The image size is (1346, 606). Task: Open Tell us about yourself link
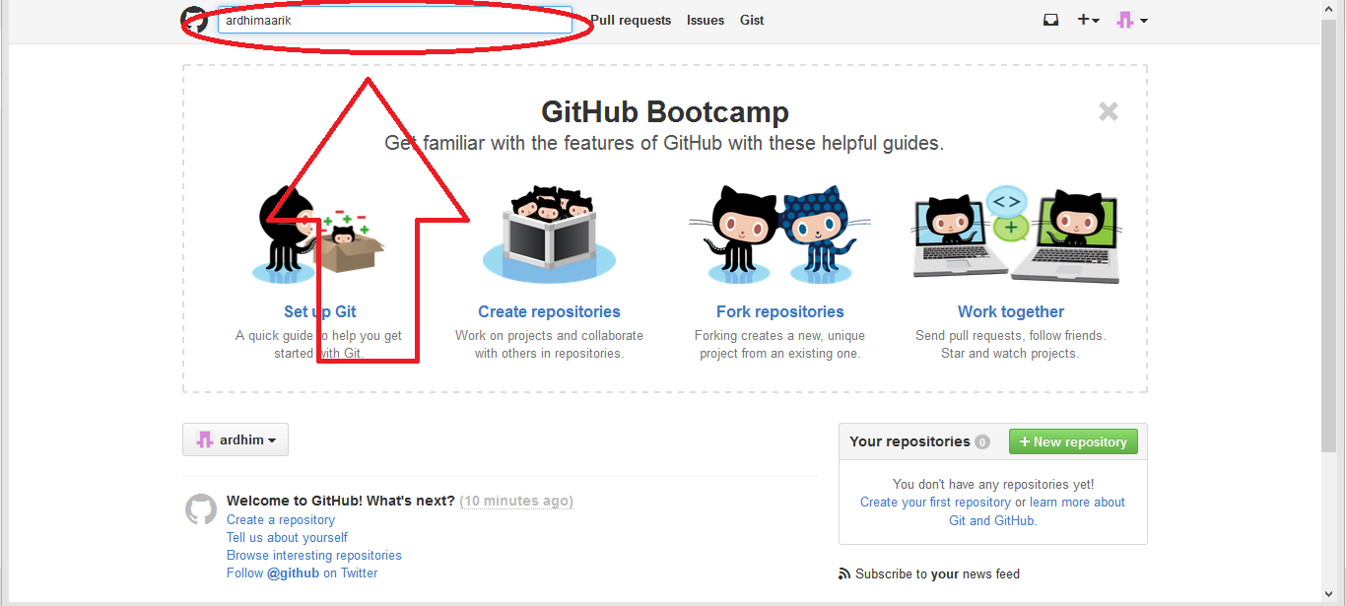coord(287,537)
